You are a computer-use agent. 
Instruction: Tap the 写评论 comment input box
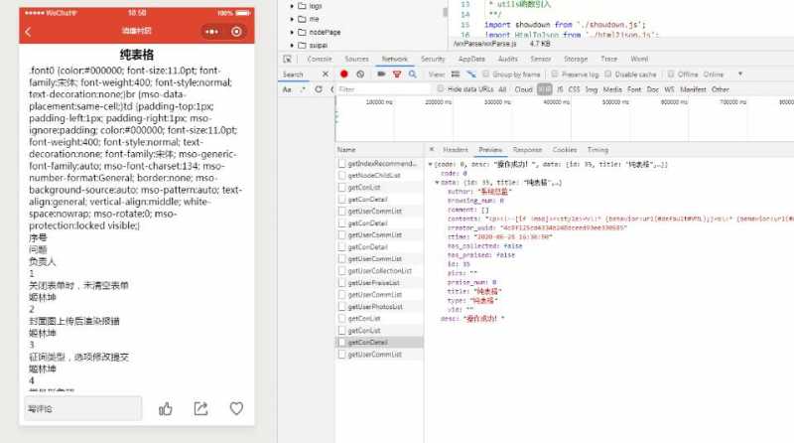pyautogui.click(x=83, y=408)
